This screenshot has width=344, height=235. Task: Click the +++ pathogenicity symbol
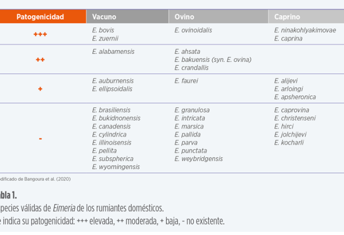tap(40, 34)
